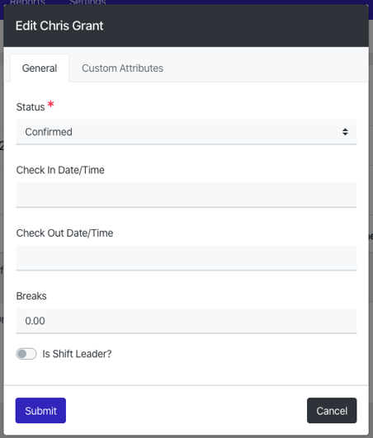The height and width of the screenshot is (438, 373).
Task: Click the red required asterisk beside Status
Action: 50,104
